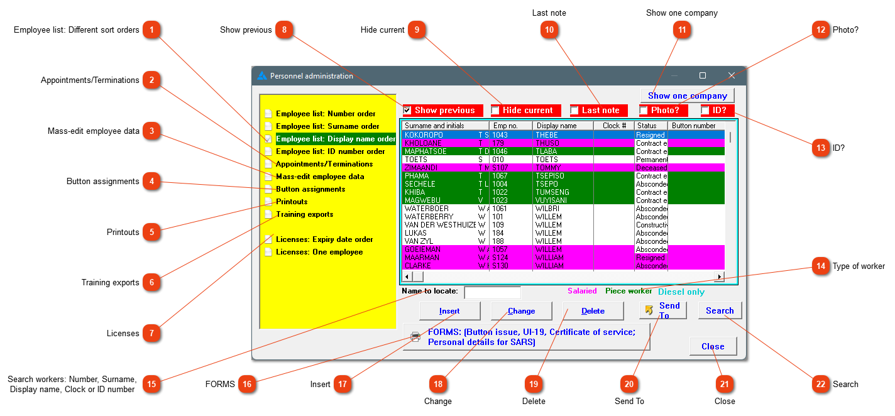Click the page icon beside Printouts
The height and width of the screenshot is (416, 895).
coord(268,202)
